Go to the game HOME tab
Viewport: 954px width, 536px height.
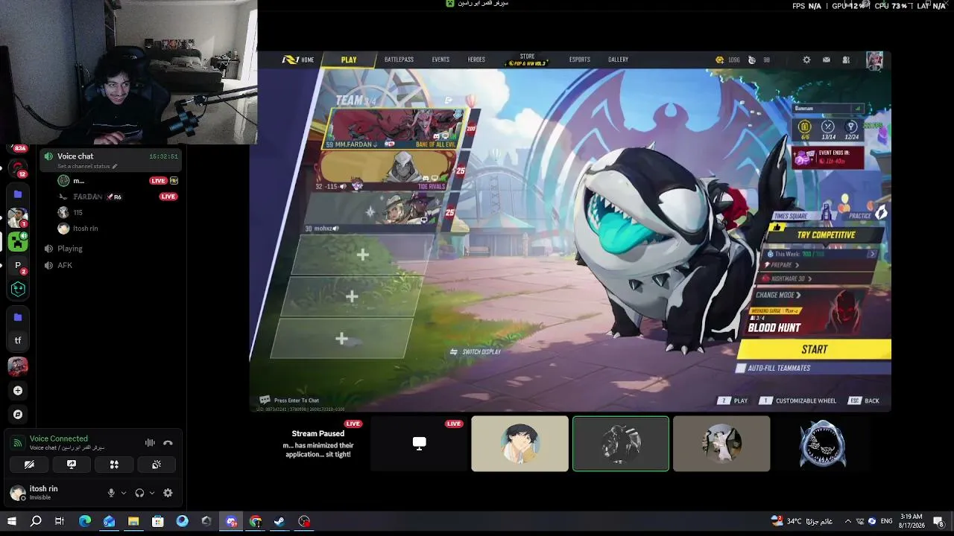coord(298,60)
